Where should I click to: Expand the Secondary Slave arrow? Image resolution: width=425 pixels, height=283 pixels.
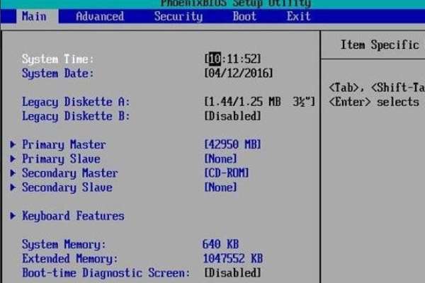[13, 187]
